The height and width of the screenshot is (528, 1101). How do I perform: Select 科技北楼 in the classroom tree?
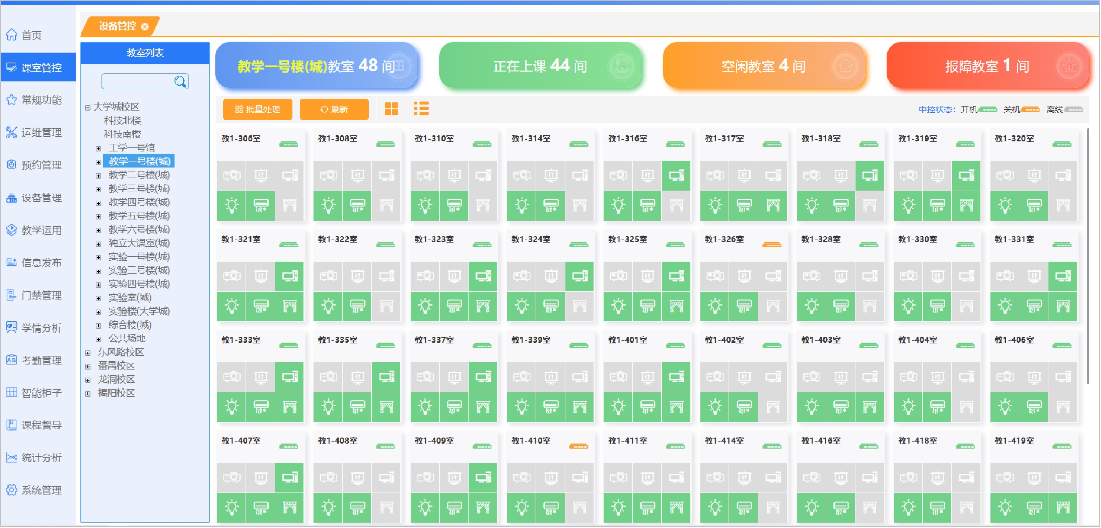(x=122, y=120)
